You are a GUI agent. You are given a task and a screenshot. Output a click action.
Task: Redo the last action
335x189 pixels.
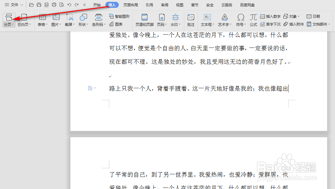click(77, 5)
